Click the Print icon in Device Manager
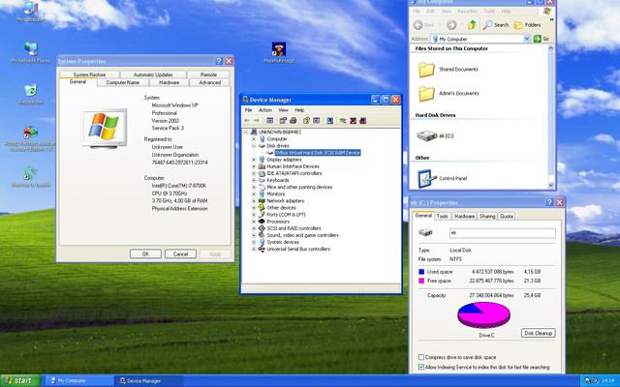Screen dimensions: 620x387 click(293, 120)
